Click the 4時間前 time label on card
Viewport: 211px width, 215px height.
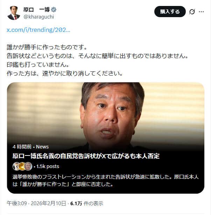coord(22,147)
